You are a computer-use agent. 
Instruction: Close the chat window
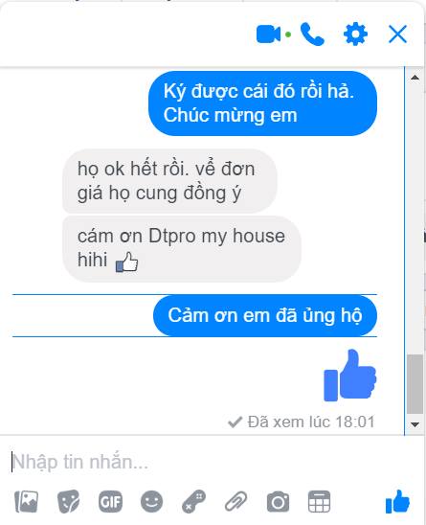[397, 34]
